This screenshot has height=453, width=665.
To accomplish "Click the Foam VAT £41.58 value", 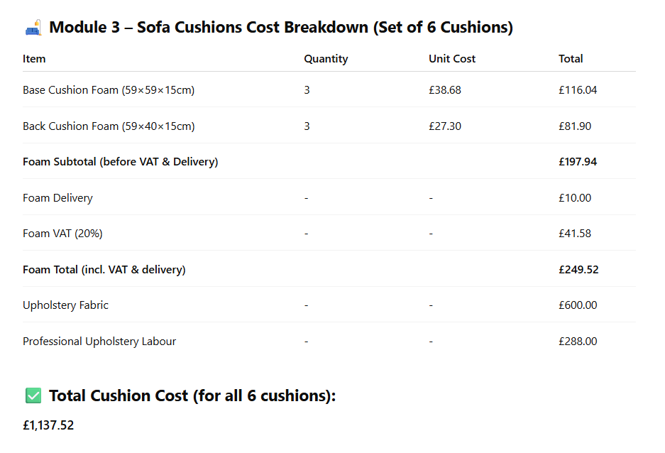I will tap(575, 234).
